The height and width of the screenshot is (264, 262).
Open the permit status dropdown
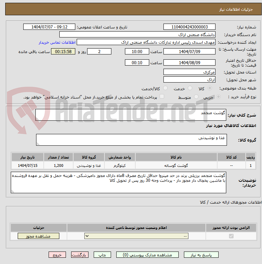click(x=136, y=236)
